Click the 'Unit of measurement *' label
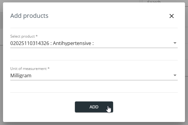The width and height of the screenshot is (188, 125). (x=30, y=69)
